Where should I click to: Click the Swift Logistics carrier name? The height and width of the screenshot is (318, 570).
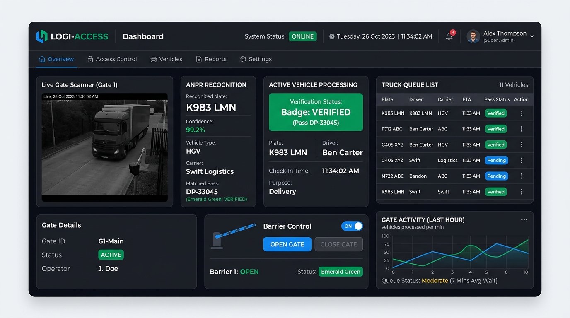click(210, 171)
